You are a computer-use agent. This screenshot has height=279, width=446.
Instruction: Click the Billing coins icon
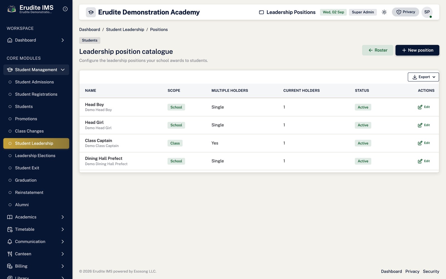point(10,266)
